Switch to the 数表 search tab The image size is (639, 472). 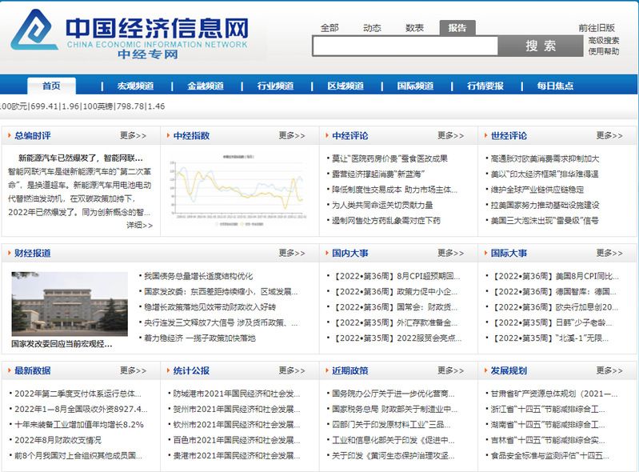[x=414, y=28]
